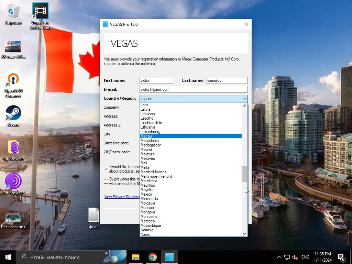This screenshot has width=352, height=264.
Task: Choose Luxembourg from the dropdown list
Action: (190, 132)
